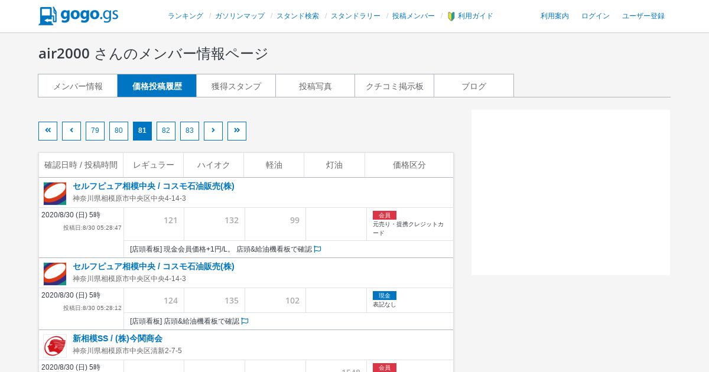709x372 pixels.
Task: Click the Cosmo logo in the 124 yen entry
Action: (x=55, y=274)
